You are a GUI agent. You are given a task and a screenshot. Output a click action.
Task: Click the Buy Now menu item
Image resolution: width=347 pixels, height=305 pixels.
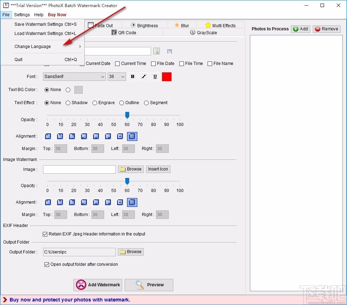[x=57, y=15]
